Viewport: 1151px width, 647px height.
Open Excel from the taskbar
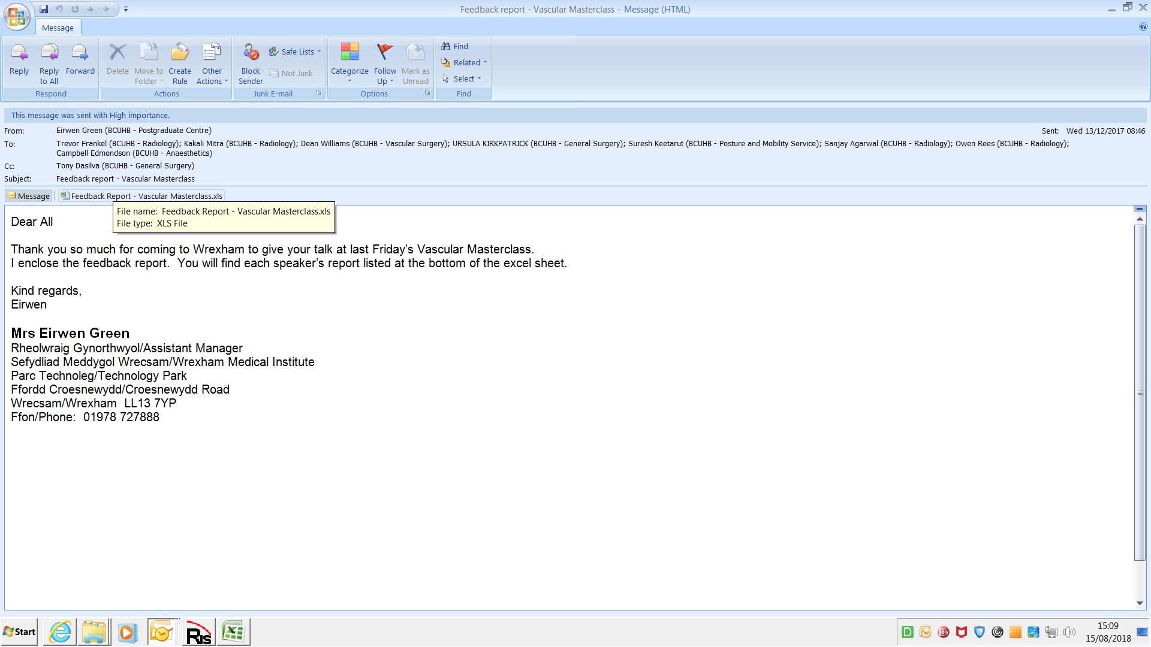click(x=233, y=632)
